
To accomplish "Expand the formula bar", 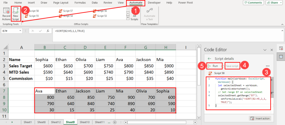I will tap(282, 31).
